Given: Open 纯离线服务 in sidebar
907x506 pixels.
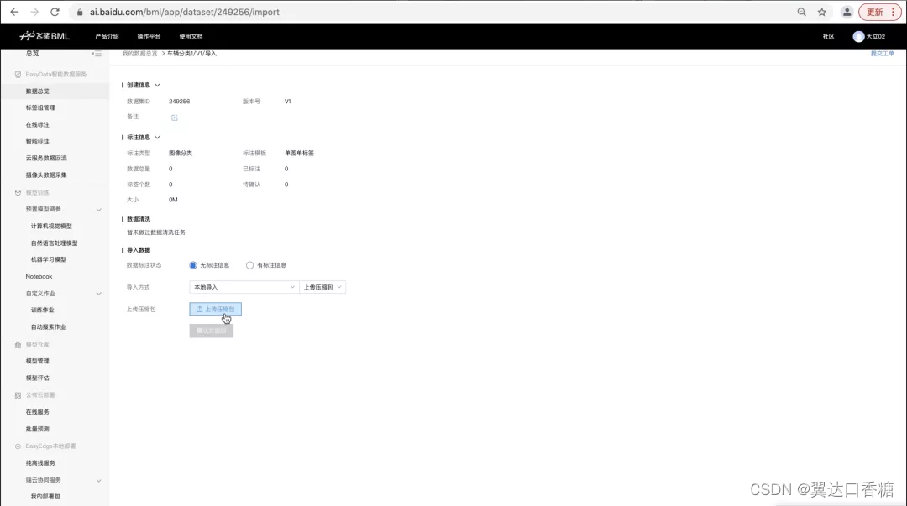Looking at the screenshot, I should tap(40, 463).
